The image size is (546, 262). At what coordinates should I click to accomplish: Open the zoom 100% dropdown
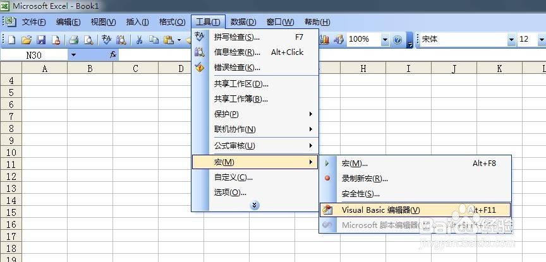coord(385,40)
